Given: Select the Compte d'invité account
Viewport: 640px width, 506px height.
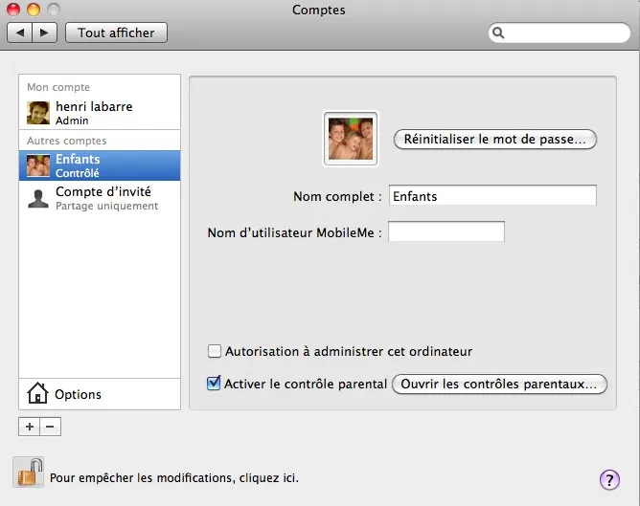Looking at the screenshot, I should click(x=100, y=198).
